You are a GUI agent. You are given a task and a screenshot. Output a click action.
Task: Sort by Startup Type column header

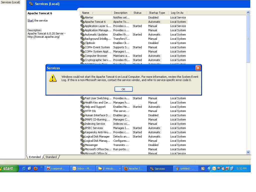tap(157, 13)
